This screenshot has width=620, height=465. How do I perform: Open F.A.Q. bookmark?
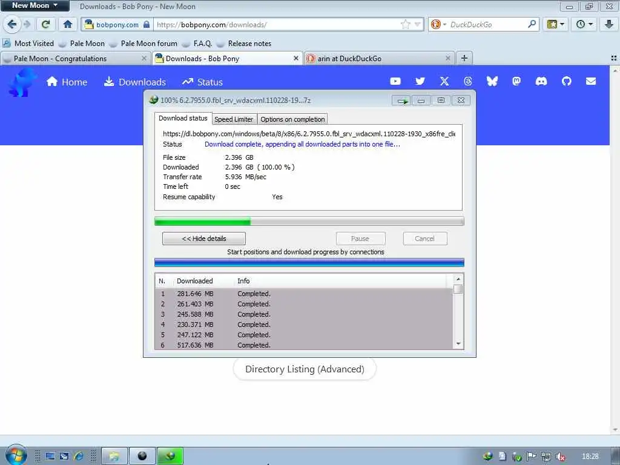tap(197, 44)
